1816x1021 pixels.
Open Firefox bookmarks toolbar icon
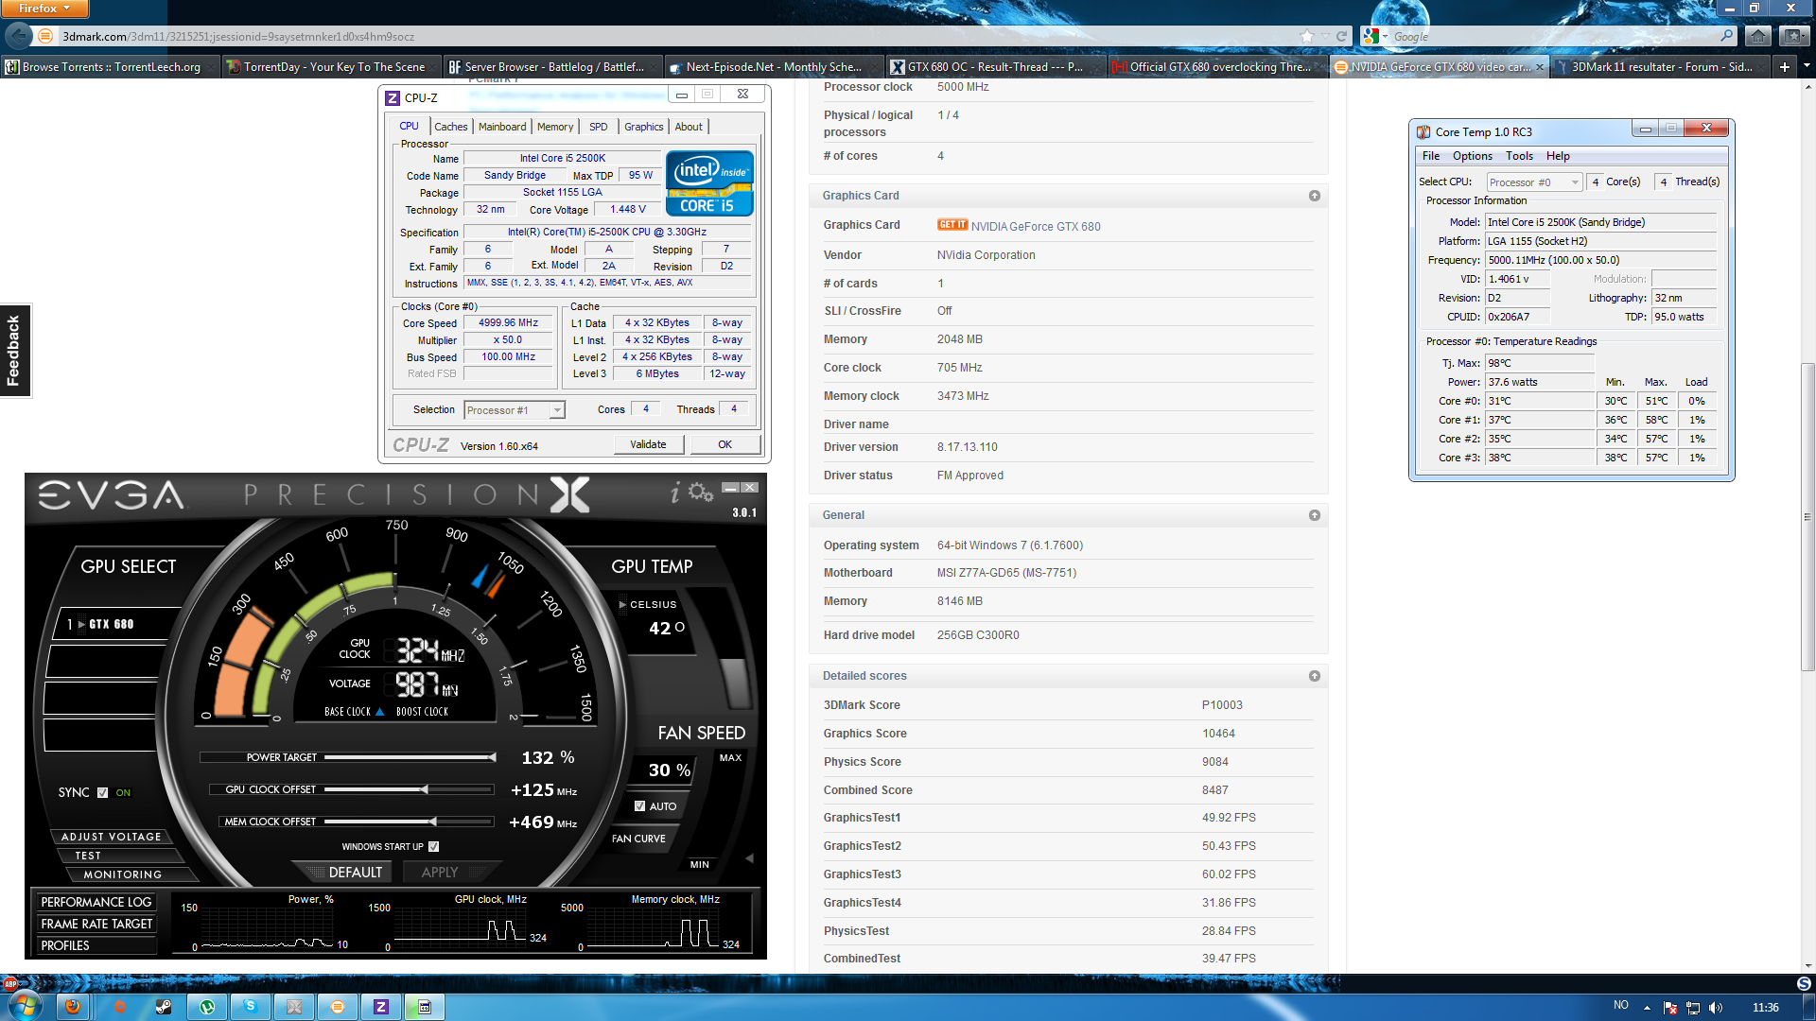1793,36
